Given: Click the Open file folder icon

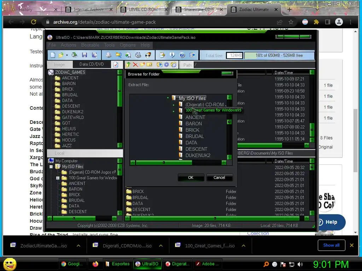Looking at the screenshot, I should (x=61, y=55).
